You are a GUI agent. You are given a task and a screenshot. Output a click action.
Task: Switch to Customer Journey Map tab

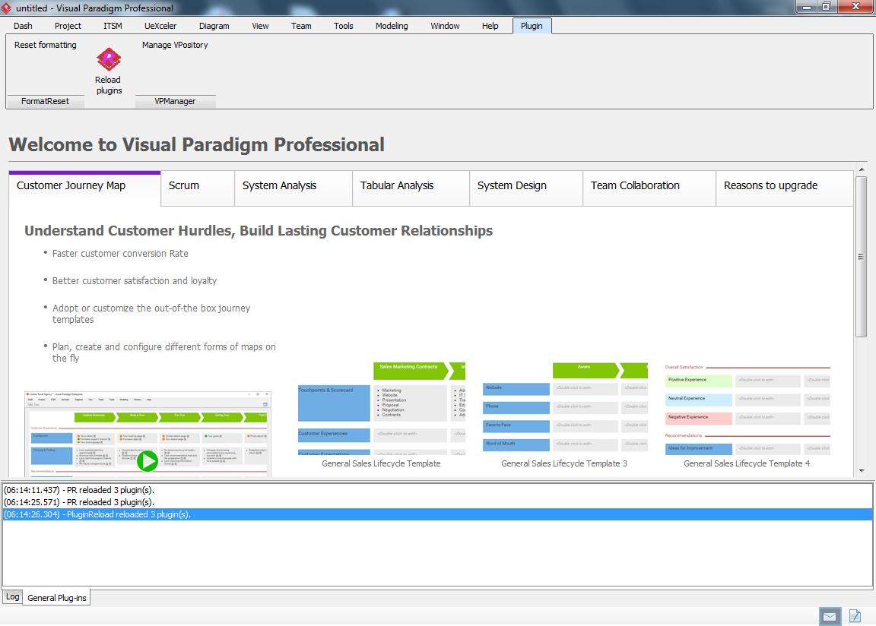click(85, 187)
